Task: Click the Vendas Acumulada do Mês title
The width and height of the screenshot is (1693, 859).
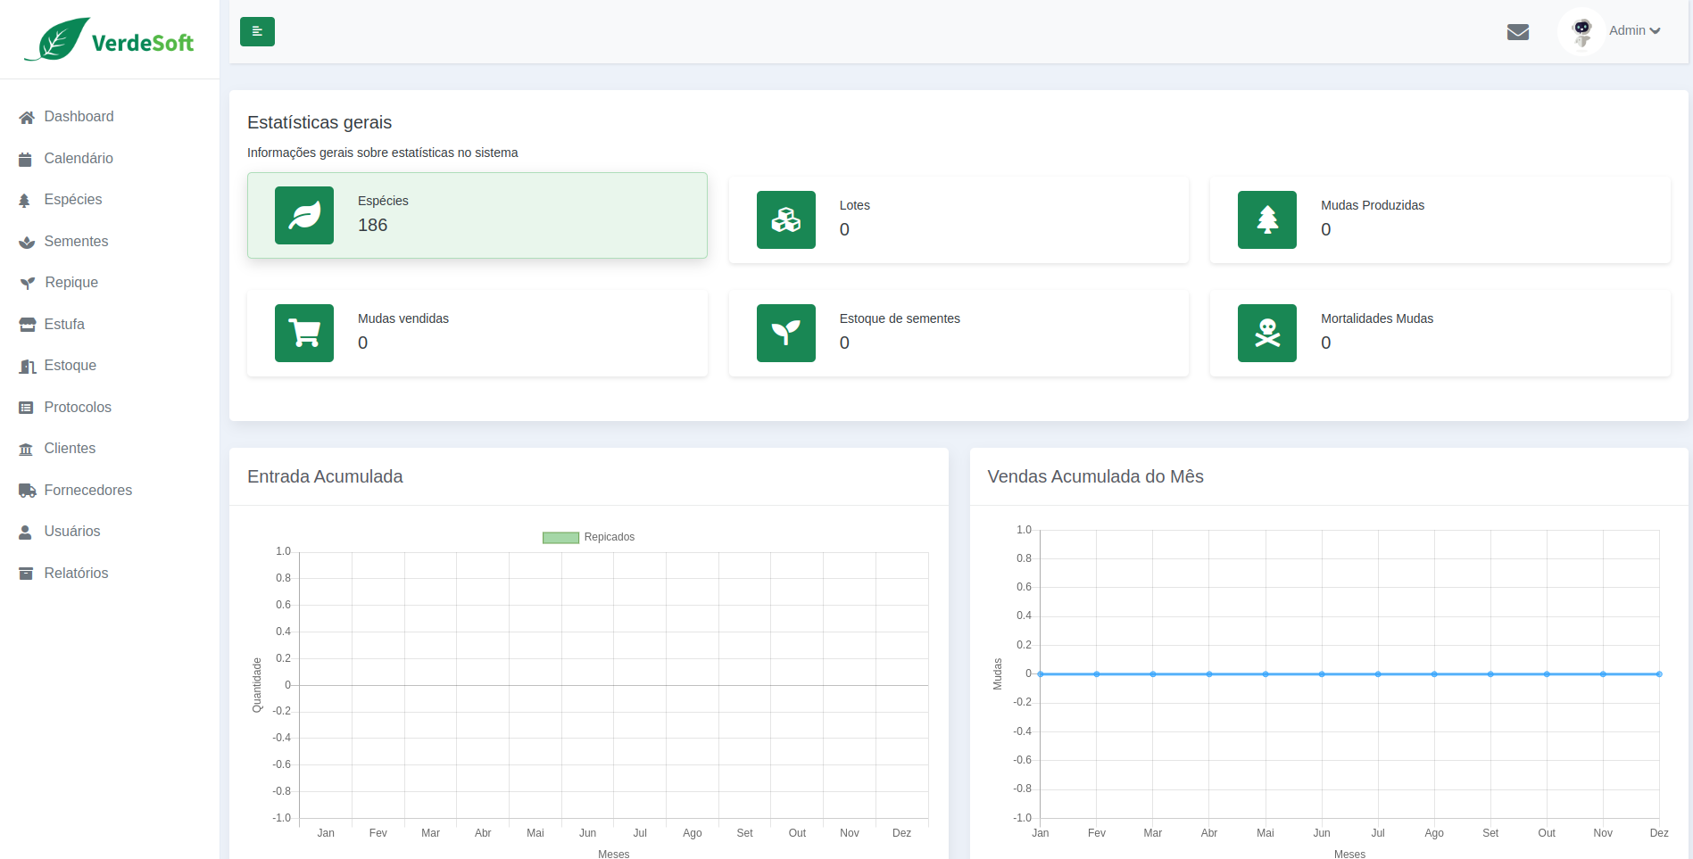Action: [1095, 476]
